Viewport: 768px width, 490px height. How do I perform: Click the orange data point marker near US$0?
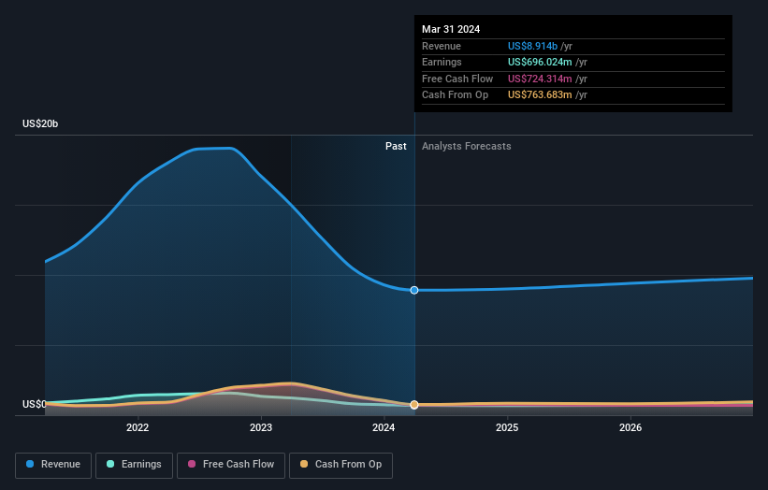414,405
